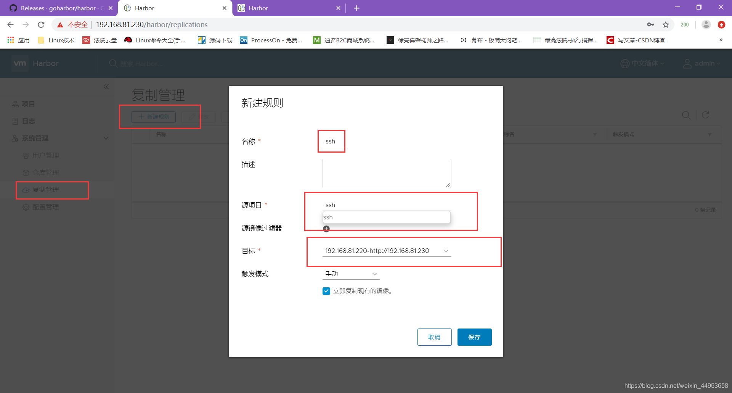This screenshot has height=393, width=732.
Task: Click the 保存 button to save the rule
Action: click(x=474, y=337)
